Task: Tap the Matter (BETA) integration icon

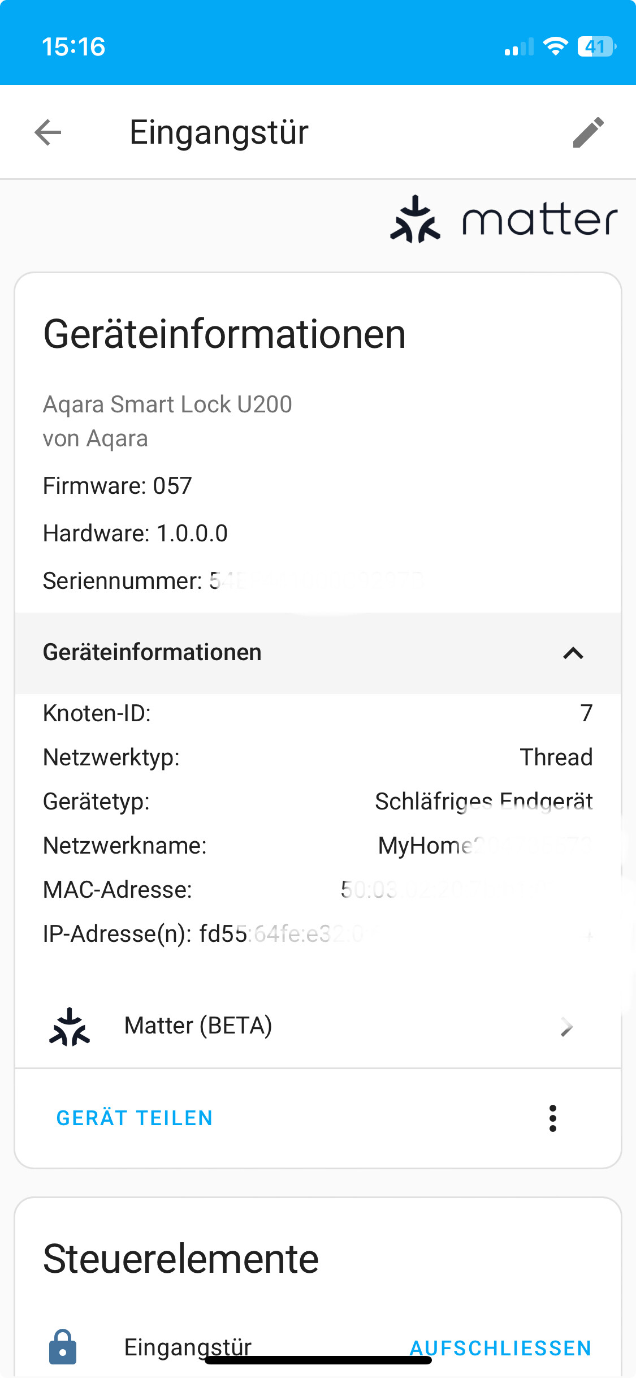Action: point(70,1026)
